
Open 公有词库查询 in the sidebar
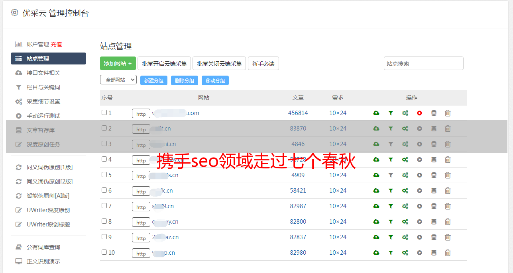click(x=43, y=247)
